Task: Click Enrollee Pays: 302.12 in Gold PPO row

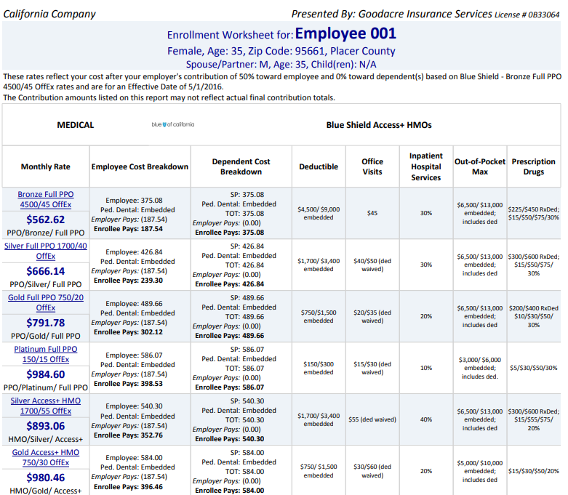Action: pos(128,332)
